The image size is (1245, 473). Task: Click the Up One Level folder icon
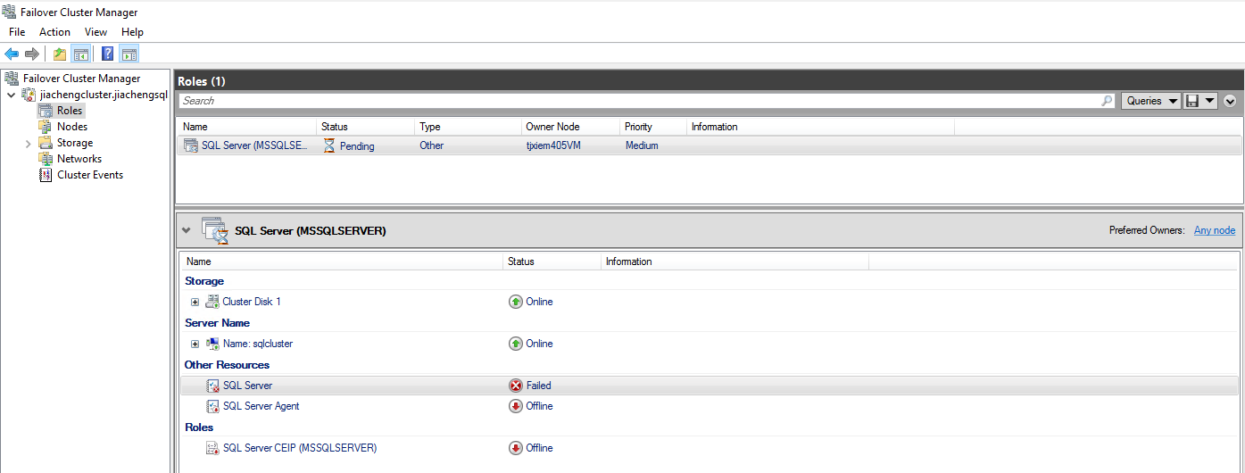coord(60,54)
